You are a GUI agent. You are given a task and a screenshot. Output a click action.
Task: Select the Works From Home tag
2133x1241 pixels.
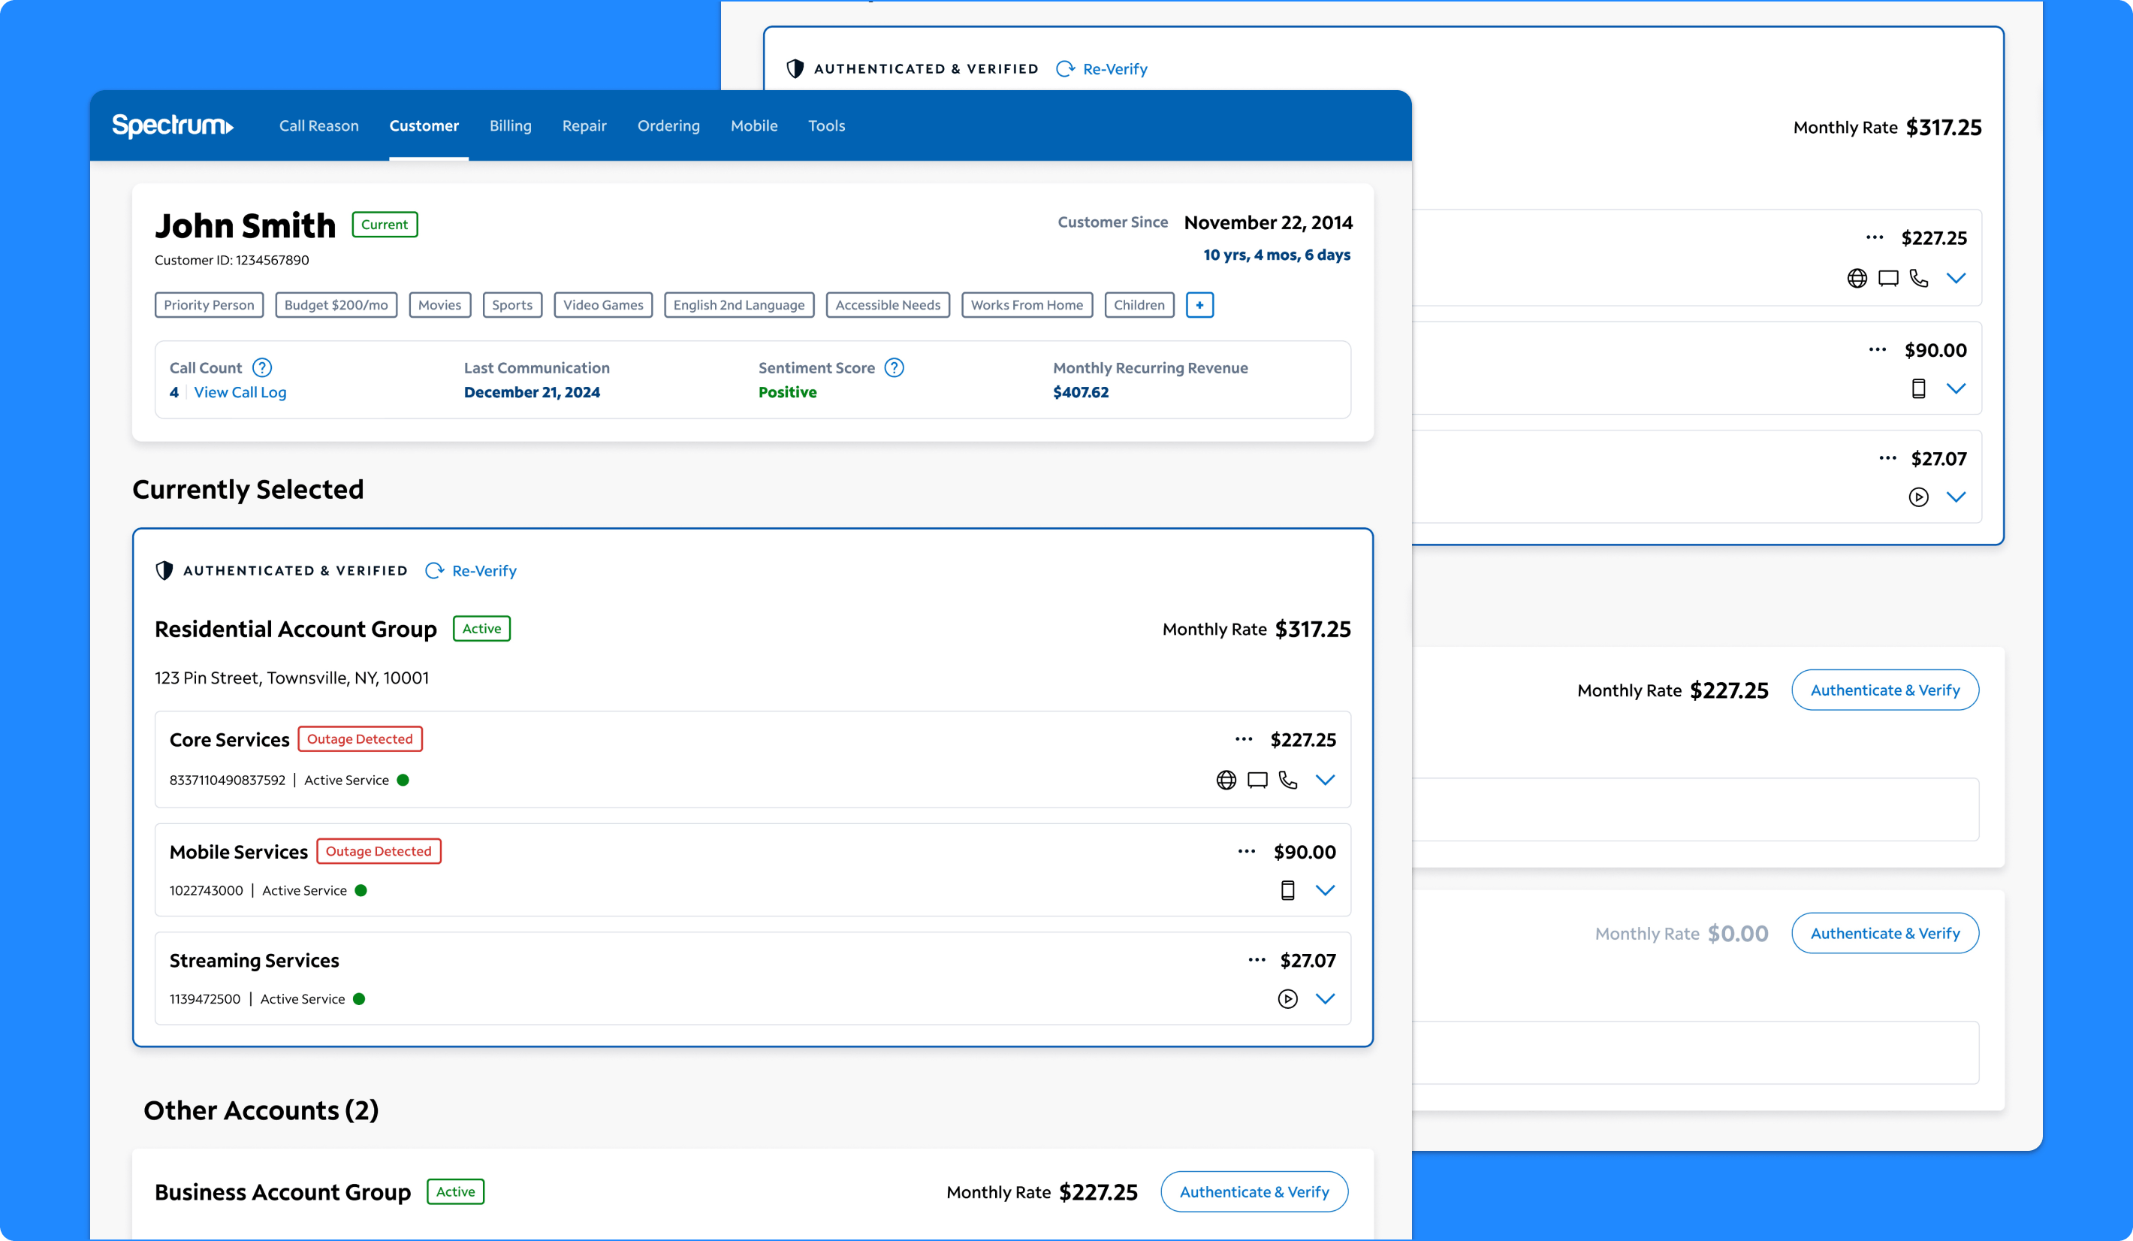pos(1026,305)
